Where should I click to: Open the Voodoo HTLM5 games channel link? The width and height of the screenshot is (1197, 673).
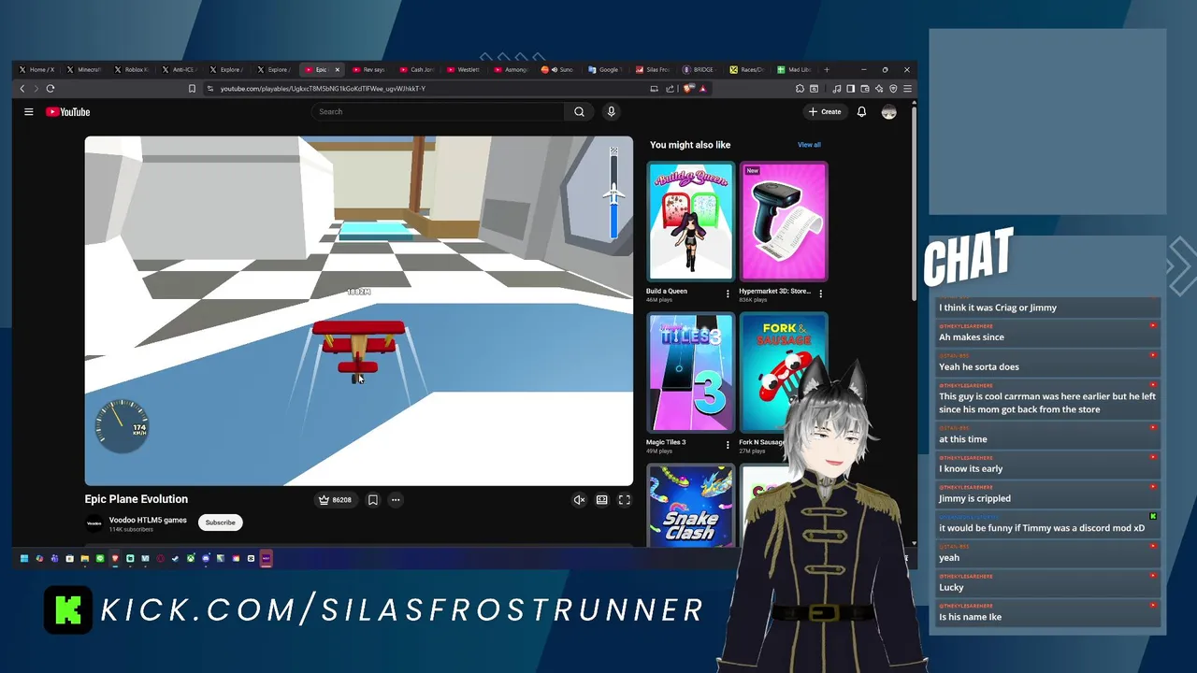148,520
